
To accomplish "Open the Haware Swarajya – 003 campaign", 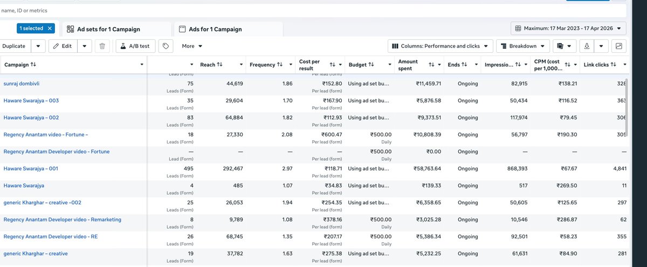I will [x=31, y=100].
